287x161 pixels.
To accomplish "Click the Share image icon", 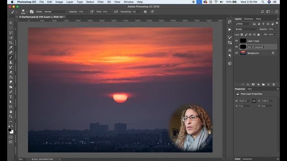I will click(x=277, y=12).
